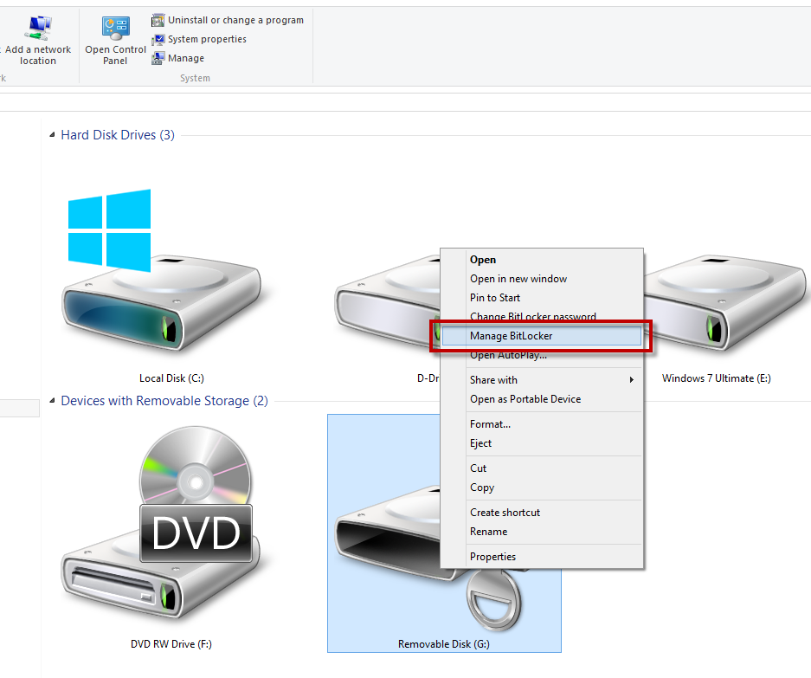Click the System properties text button

click(x=207, y=39)
